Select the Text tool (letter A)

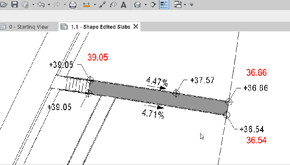click(x=123, y=5)
